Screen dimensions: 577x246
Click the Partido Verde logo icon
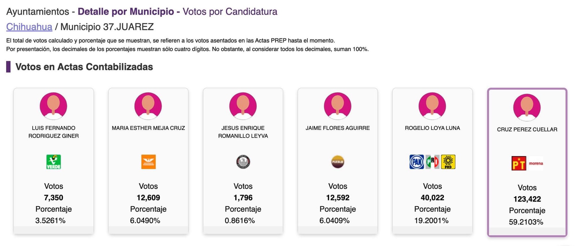(54, 162)
